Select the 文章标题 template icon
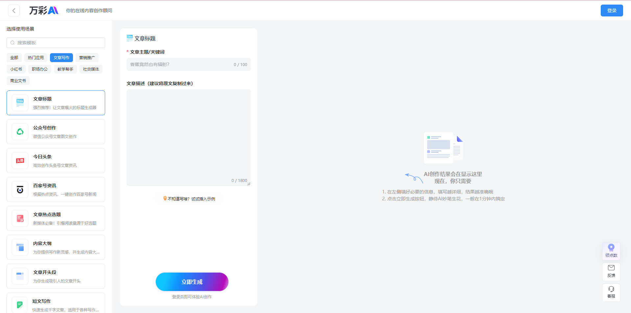This screenshot has height=313, width=631. (20, 102)
